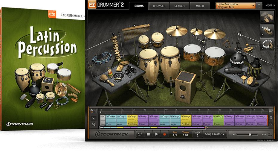The height and width of the screenshot is (152, 278).
Task: Switch to the Browser tab
Action: click(159, 6)
